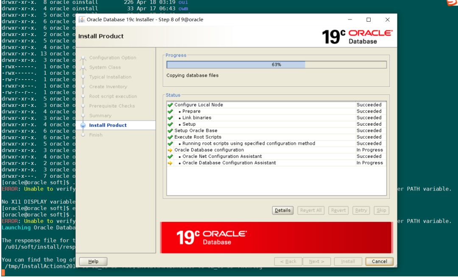Click checkmark beside Running root scripts row

170,143
